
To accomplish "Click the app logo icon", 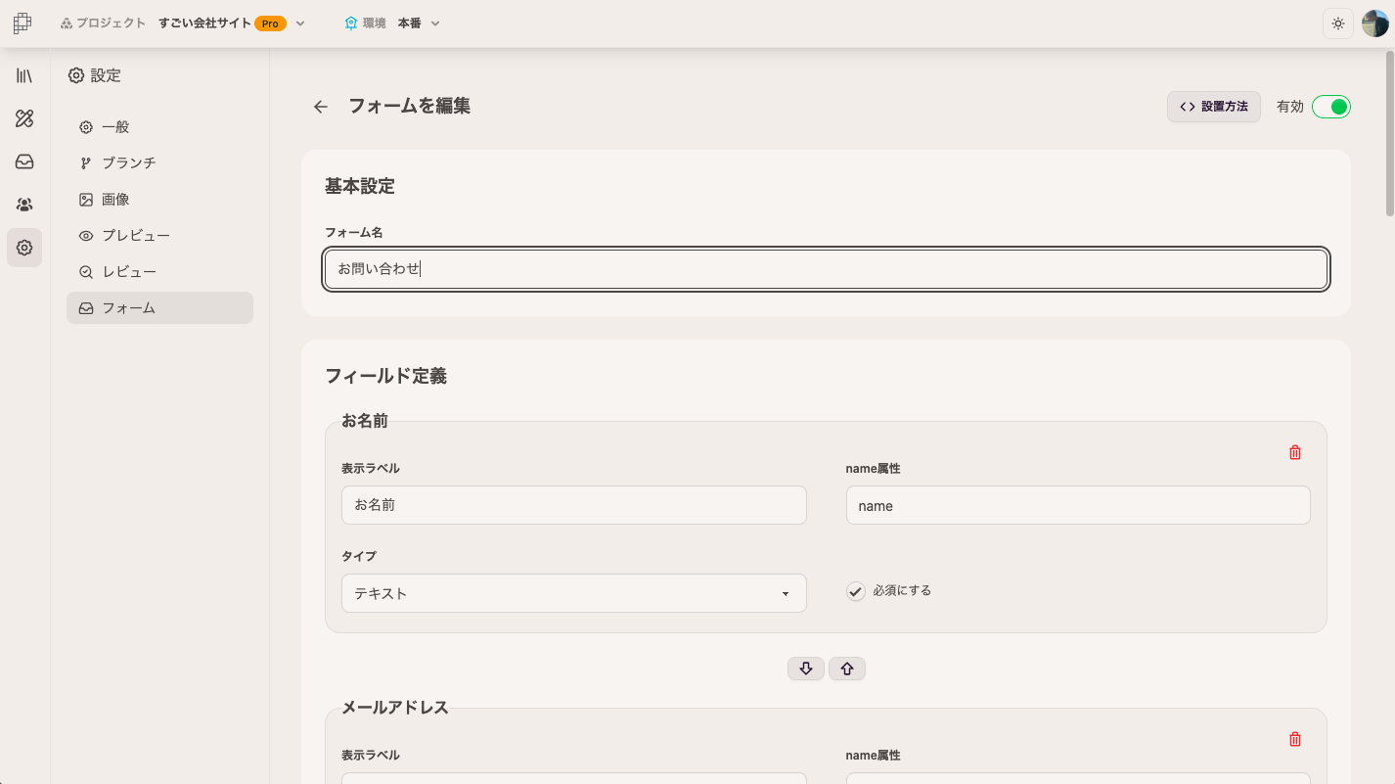I will [22, 23].
